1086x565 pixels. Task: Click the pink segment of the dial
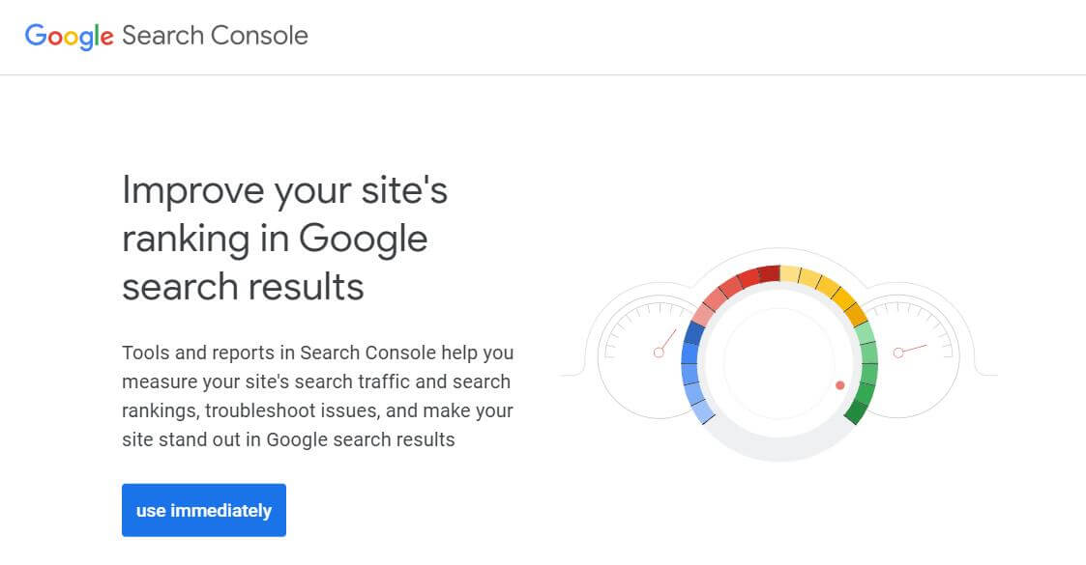704,312
